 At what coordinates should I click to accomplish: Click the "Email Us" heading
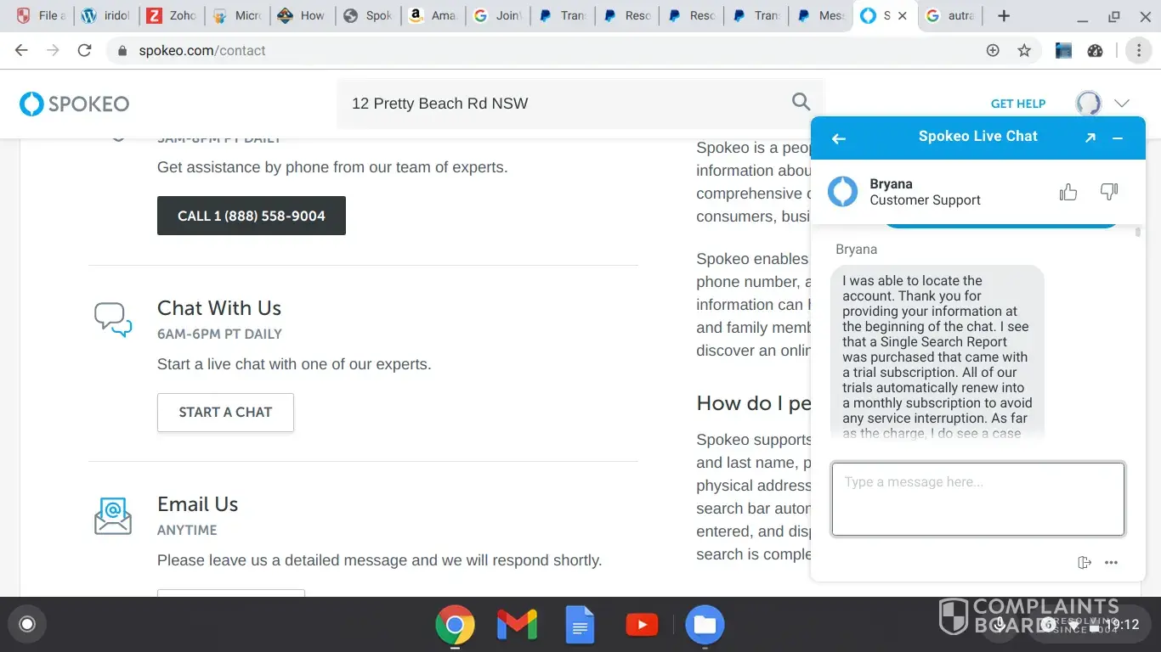click(197, 504)
